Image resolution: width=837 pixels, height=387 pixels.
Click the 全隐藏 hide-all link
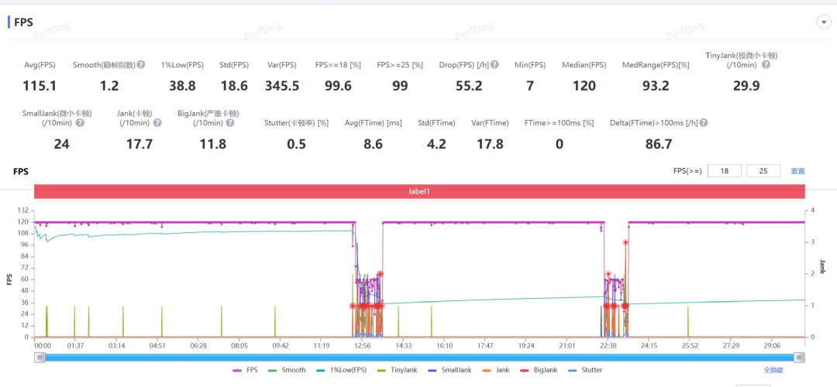tap(773, 369)
